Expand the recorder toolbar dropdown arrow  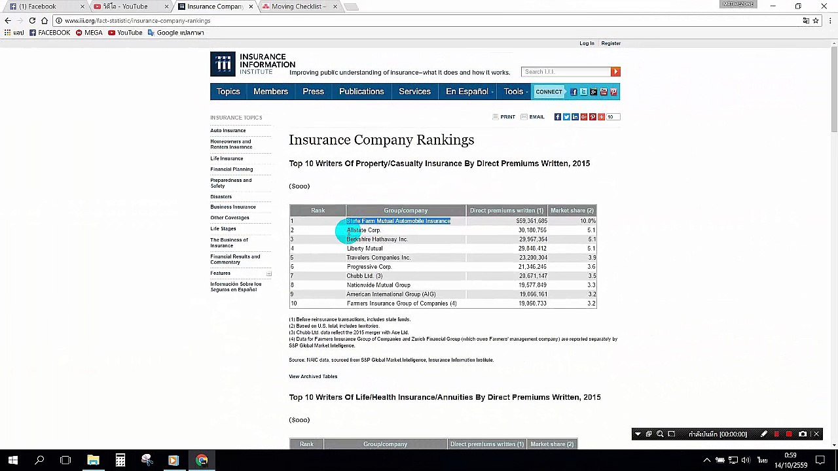[638, 434]
